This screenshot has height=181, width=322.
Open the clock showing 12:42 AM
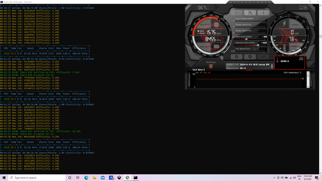307,177
